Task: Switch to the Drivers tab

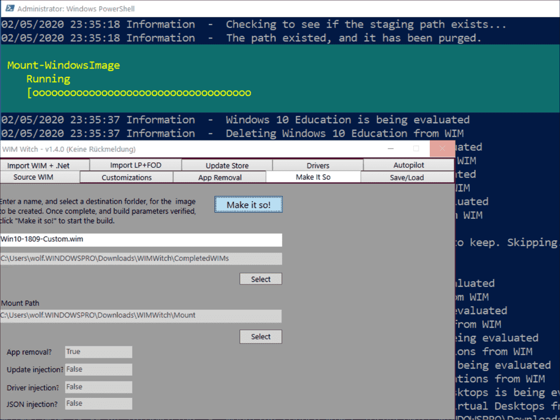Action: point(318,165)
